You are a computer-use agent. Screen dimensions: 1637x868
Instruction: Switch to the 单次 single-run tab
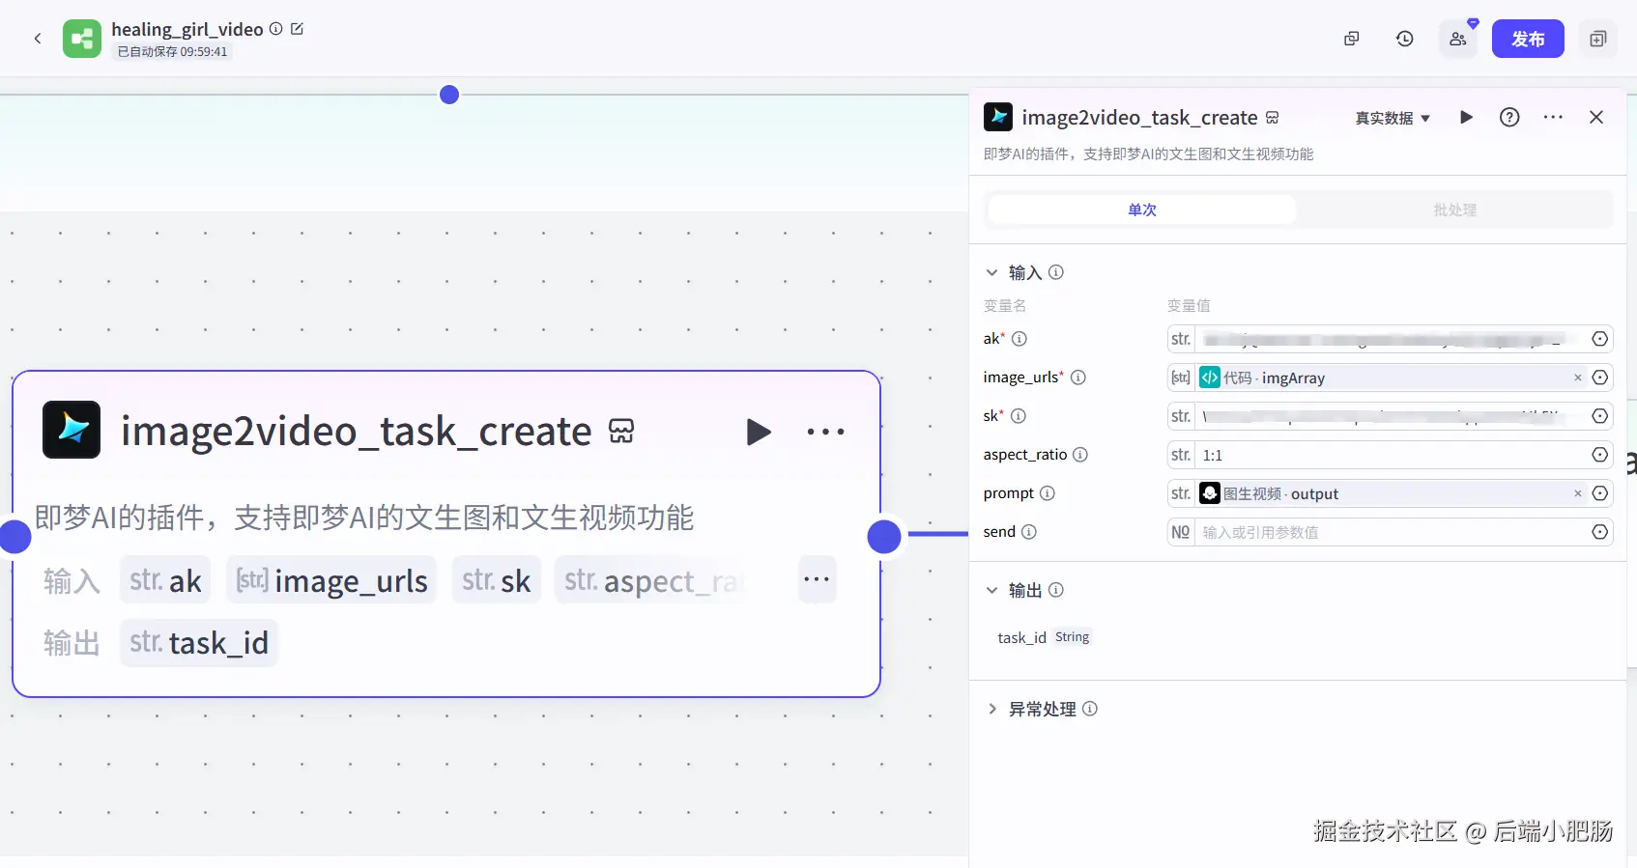coord(1142,210)
